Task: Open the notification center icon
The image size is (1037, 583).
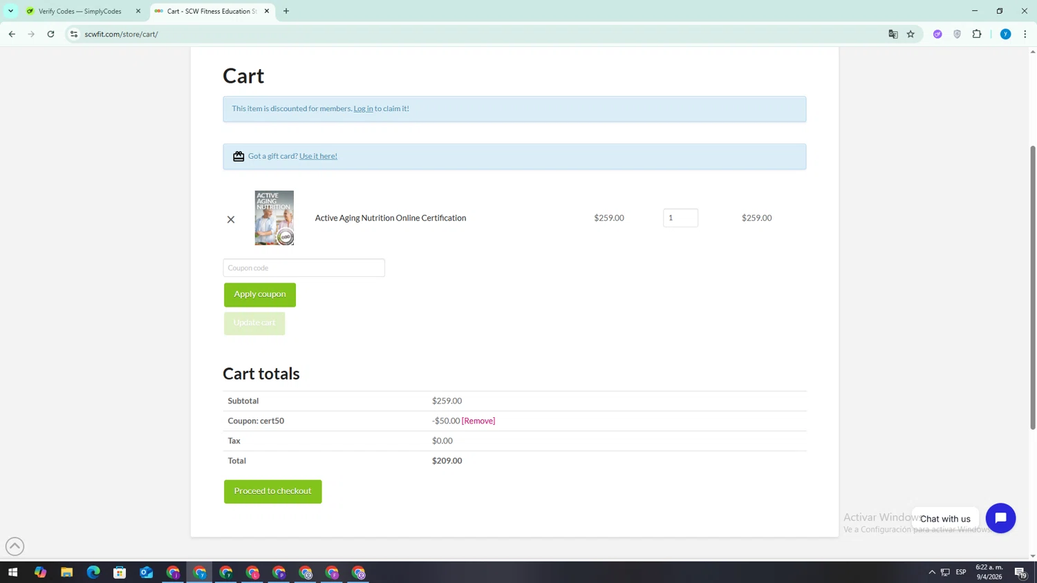Action: coord(1020,572)
